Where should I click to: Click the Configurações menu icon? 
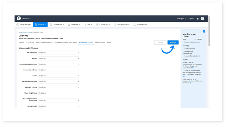(x=115, y=25)
